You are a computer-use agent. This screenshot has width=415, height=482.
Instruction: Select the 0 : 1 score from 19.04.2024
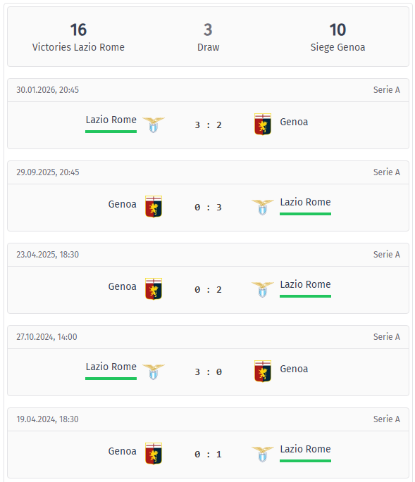208,455
